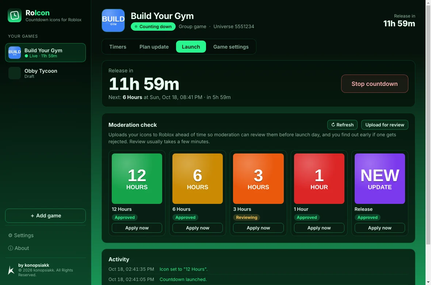Viewport: 431px width, 285px height.
Task: Add a new game
Action: (45, 216)
